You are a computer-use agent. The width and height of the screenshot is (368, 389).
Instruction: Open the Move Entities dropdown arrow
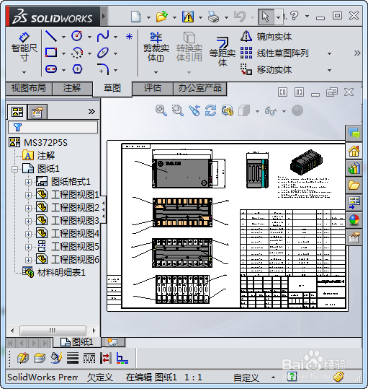329,70
